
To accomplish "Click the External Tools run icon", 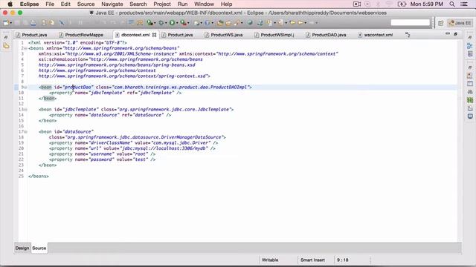I will point(183,23).
